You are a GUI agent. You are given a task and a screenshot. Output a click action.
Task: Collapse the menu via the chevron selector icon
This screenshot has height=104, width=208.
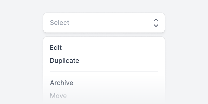pyautogui.click(x=156, y=23)
